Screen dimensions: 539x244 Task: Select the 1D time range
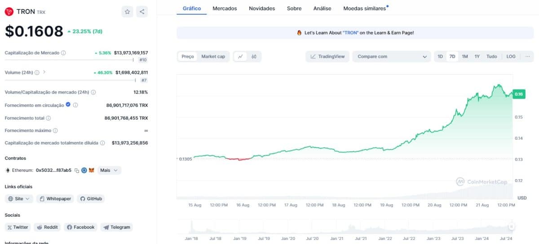(x=440, y=56)
